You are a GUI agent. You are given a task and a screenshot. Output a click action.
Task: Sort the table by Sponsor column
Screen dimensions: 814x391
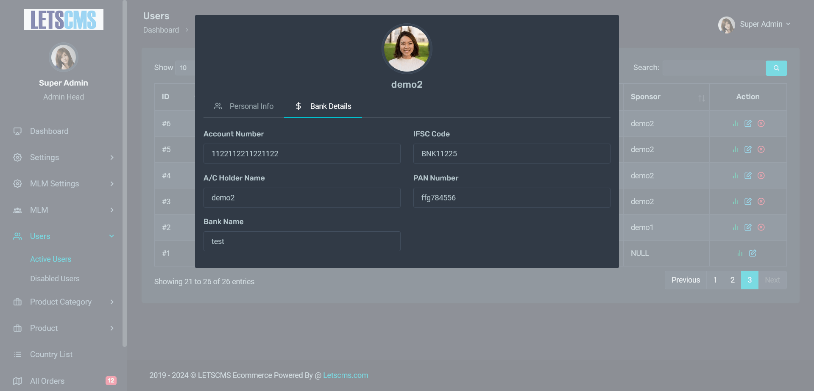702,97
